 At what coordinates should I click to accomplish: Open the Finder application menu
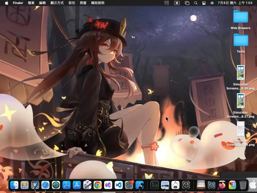coord(18,3)
